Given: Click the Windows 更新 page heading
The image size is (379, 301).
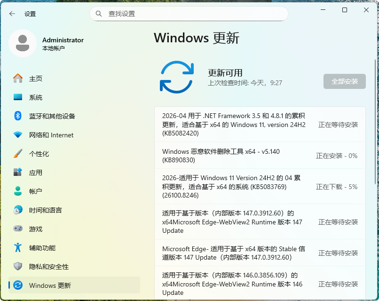Looking at the screenshot, I should tap(197, 38).
